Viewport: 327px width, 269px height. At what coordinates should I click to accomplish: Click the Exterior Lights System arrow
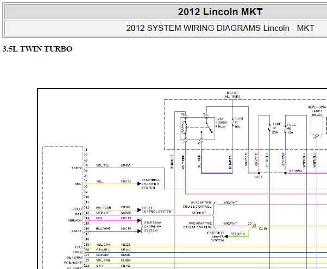pos(226,236)
